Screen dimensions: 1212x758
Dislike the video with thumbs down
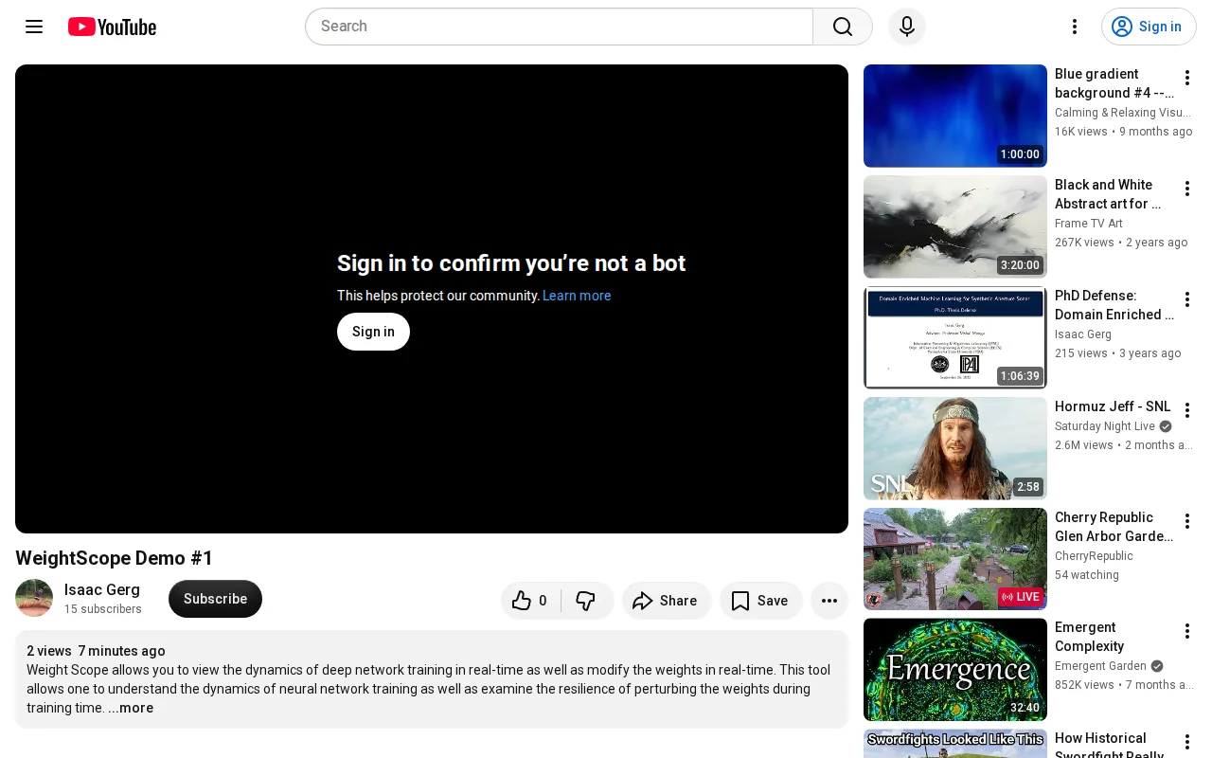coord(587,601)
